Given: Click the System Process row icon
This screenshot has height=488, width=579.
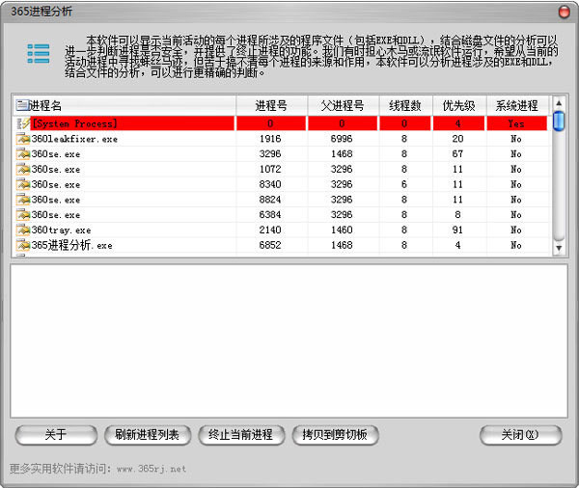Looking at the screenshot, I should 23,123.
